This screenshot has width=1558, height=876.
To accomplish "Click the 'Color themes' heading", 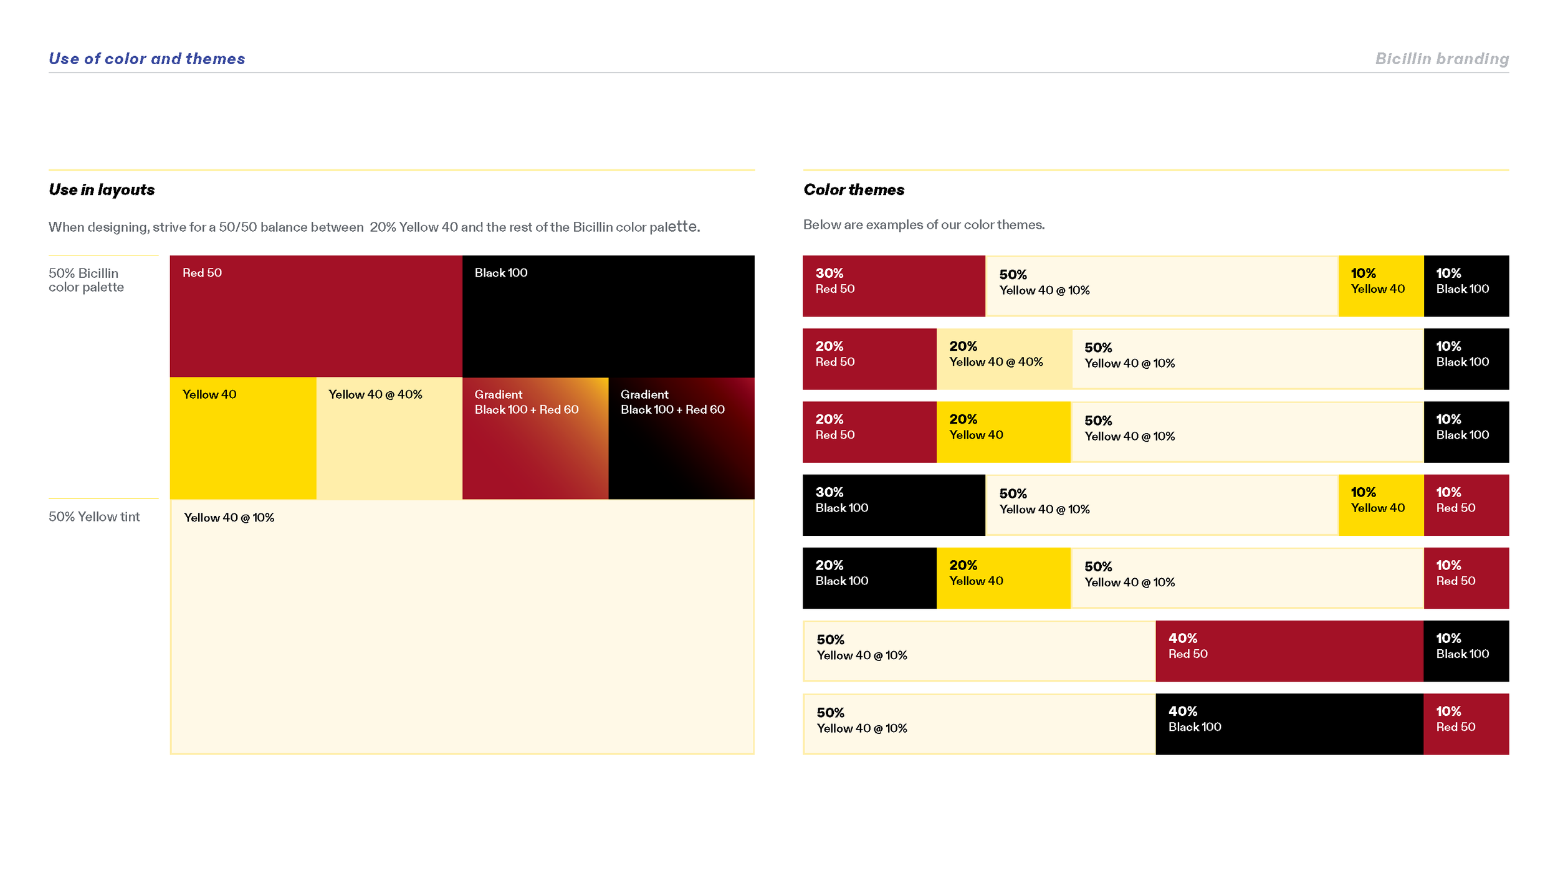I will click(854, 189).
